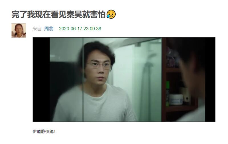Click the right black letterbox bar of the image

[210, 80]
